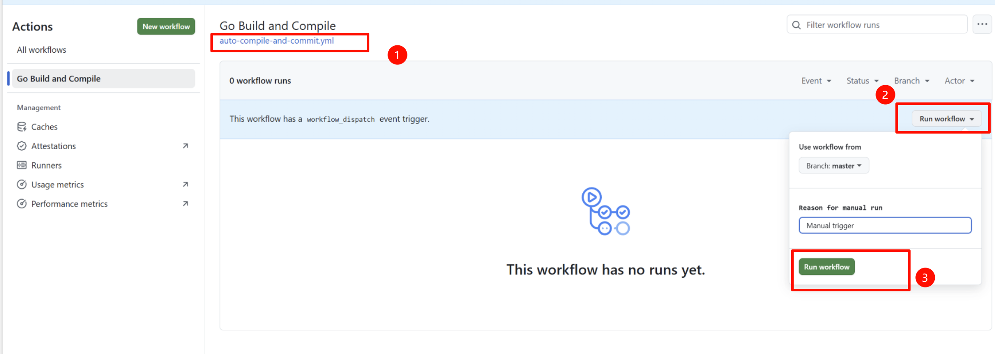Open the Performance metrics link
Image resolution: width=995 pixels, height=354 pixels.
[69, 204]
